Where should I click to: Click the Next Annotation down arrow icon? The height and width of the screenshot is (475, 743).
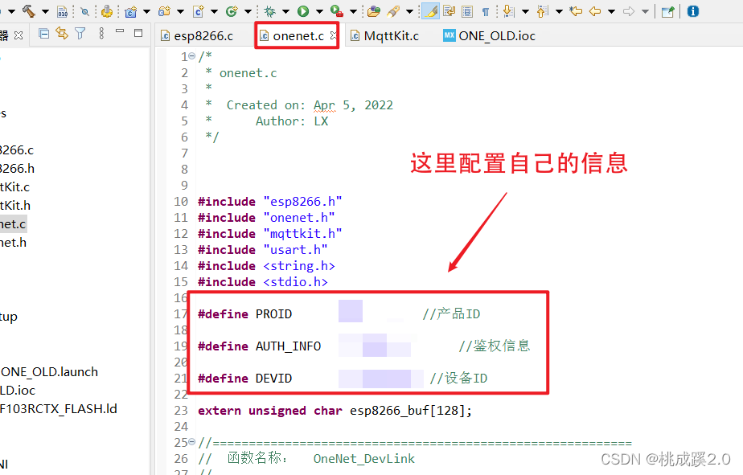click(509, 11)
